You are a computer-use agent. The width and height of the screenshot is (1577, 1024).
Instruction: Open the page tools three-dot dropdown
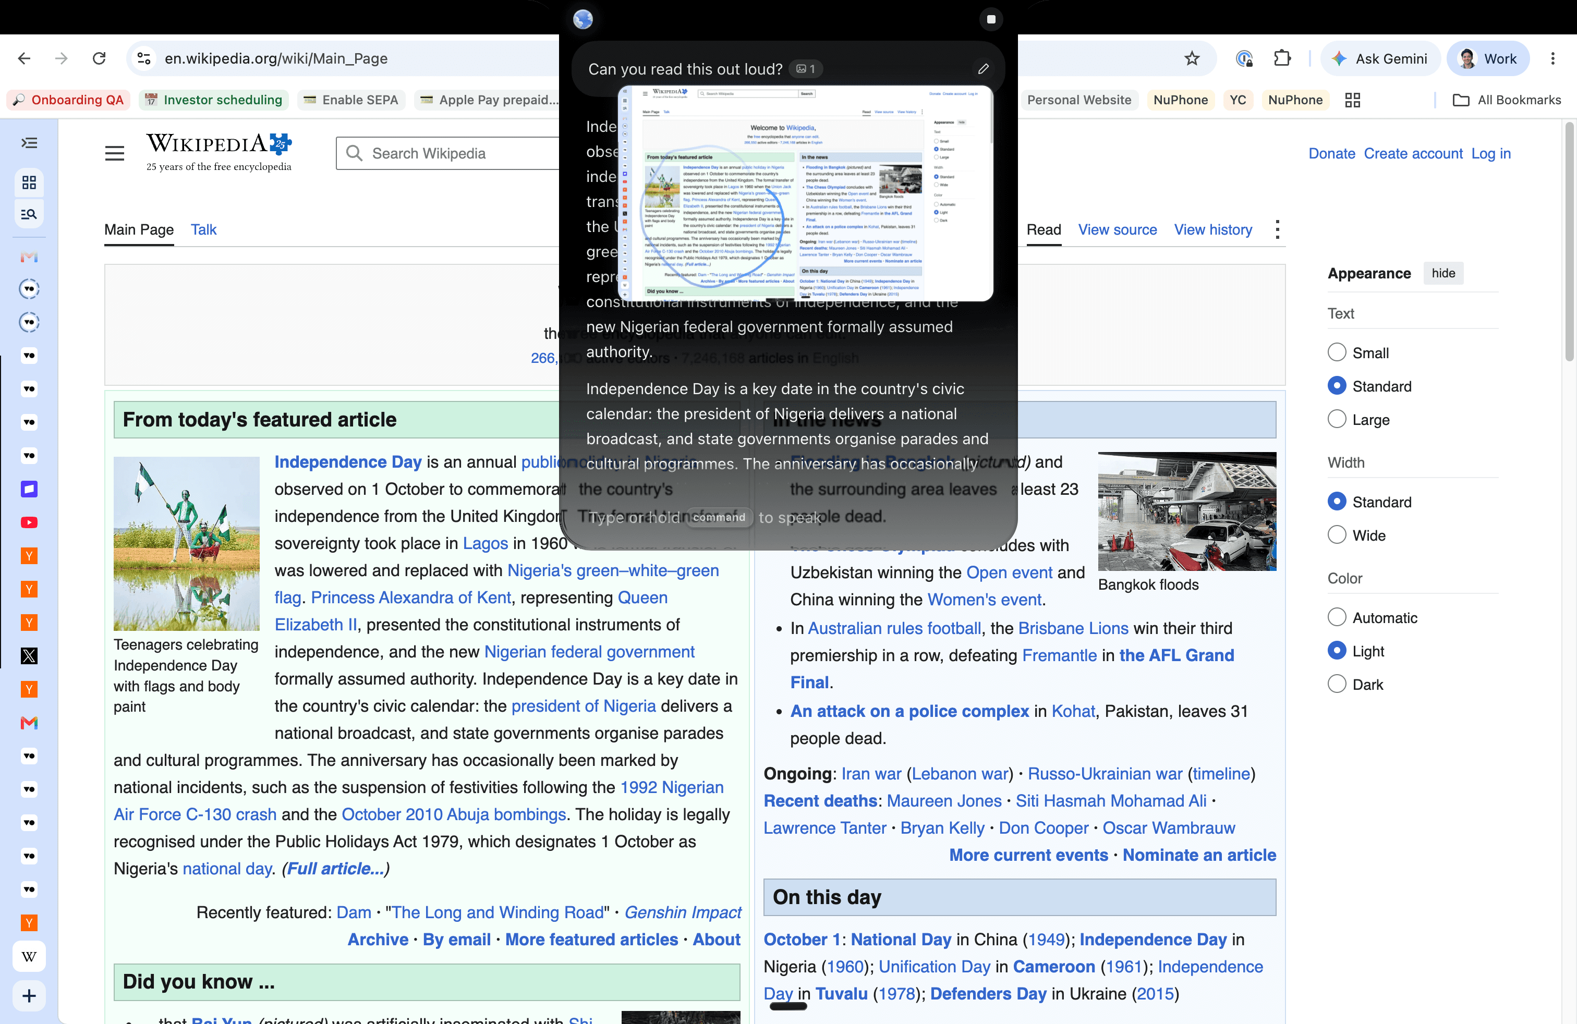point(1277,229)
